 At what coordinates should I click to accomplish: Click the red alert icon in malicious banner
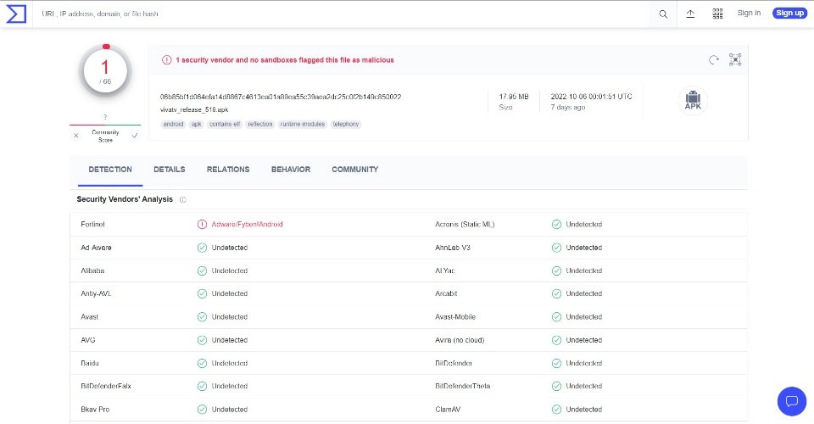click(x=167, y=60)
